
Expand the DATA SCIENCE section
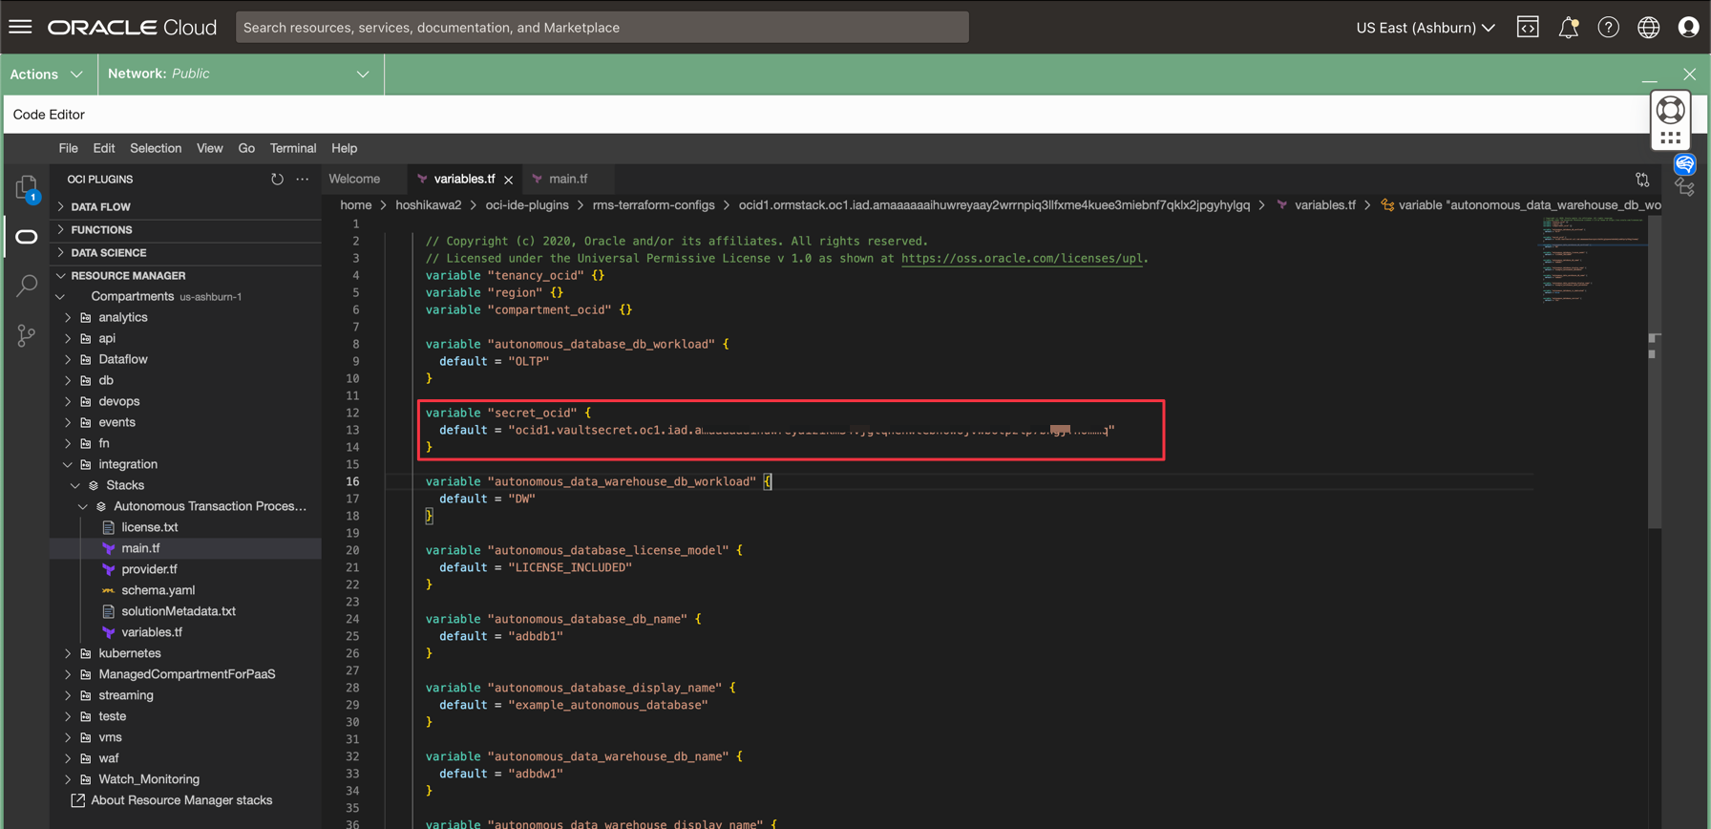[185, 253]
